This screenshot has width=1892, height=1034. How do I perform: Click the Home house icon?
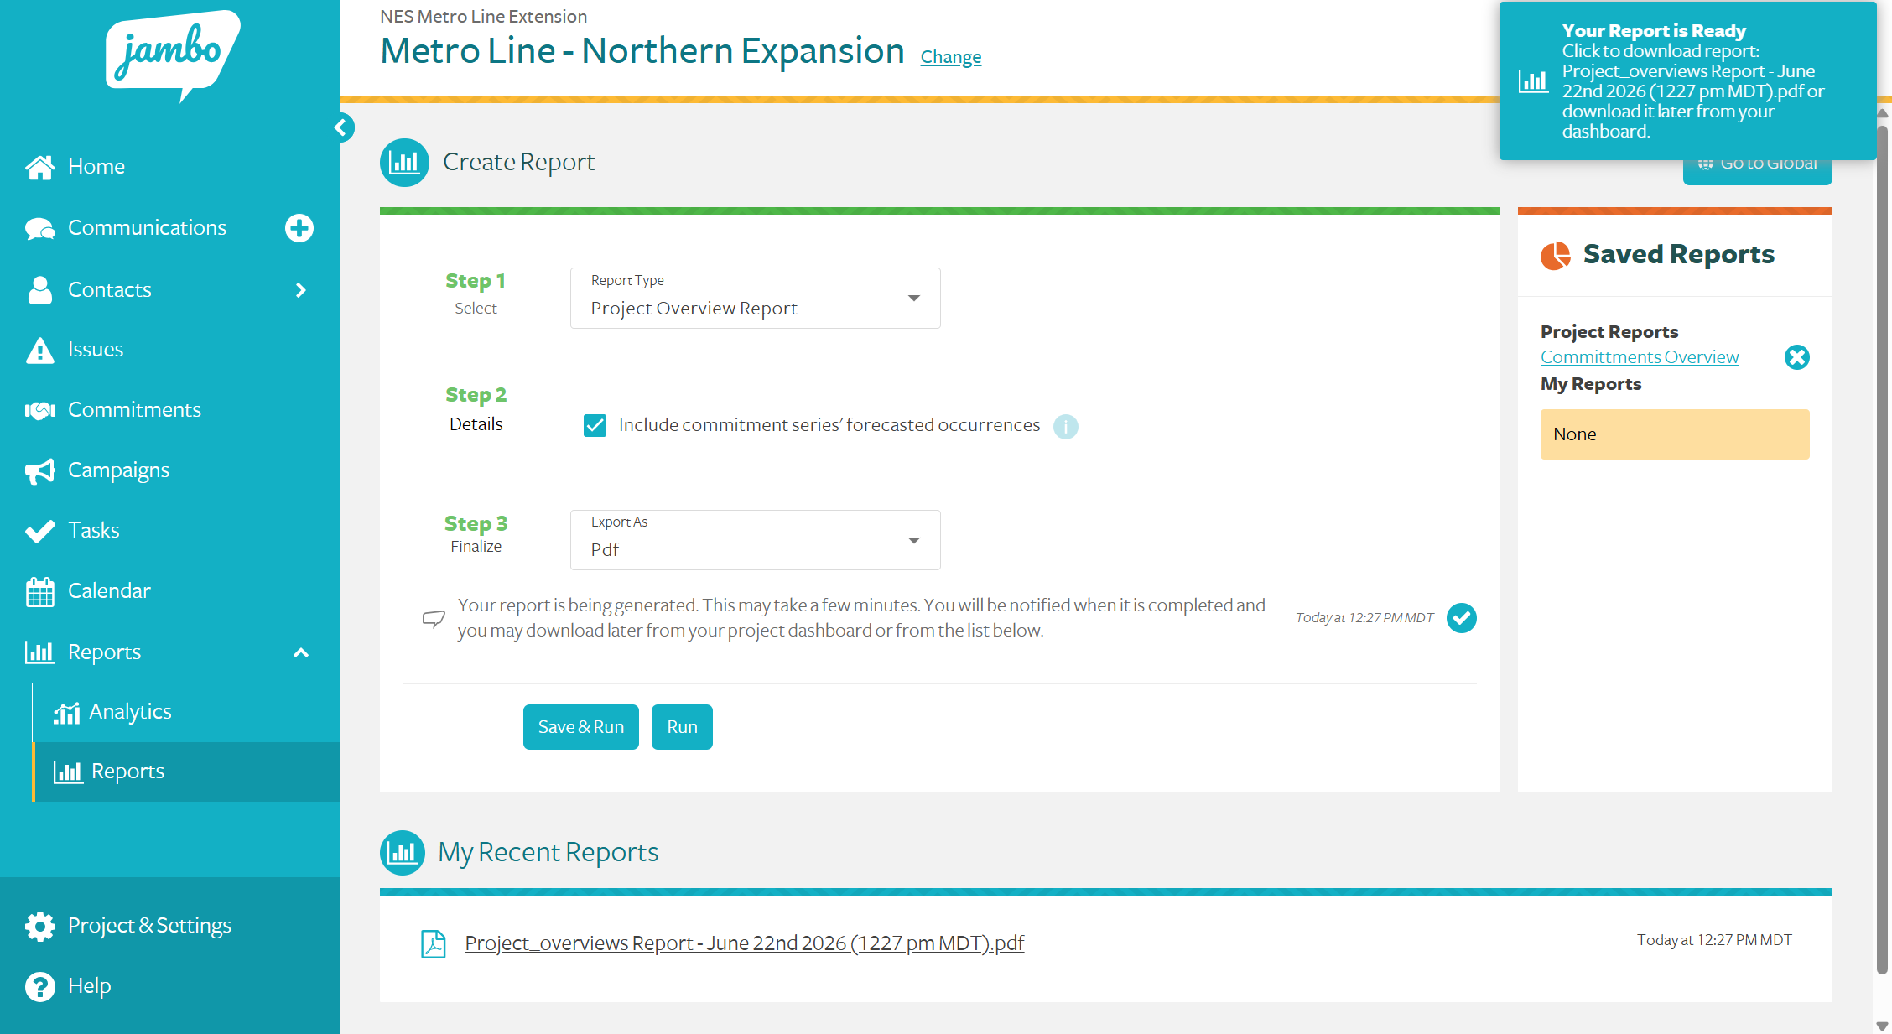[40, 167]
